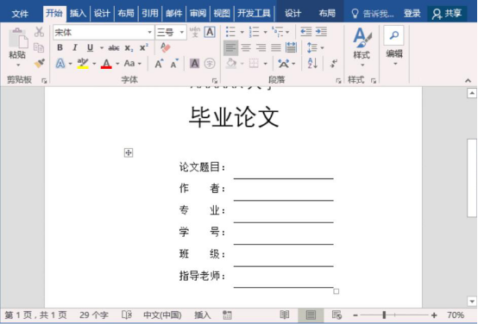This screenshot has width=478, height=324.
Task: Click the zoom slider handle
Action: coord(385,315)
